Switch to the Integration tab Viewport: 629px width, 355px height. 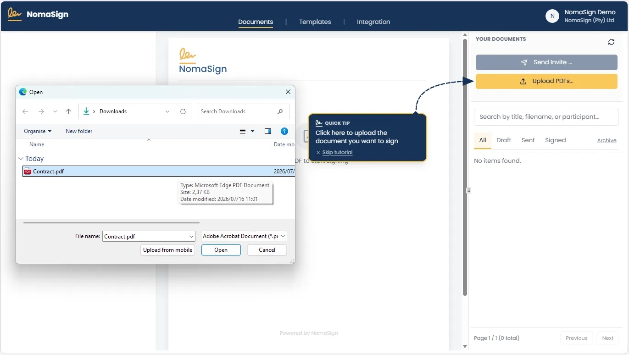373,22
